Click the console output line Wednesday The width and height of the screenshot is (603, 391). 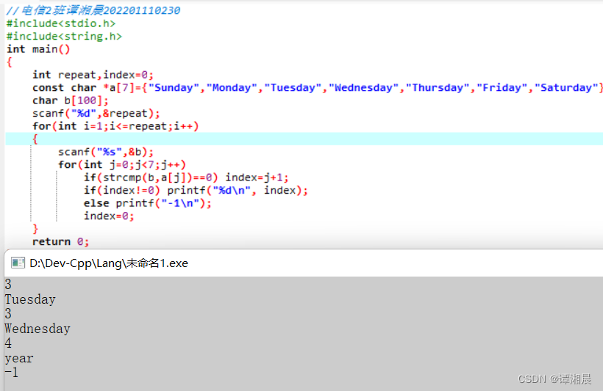(38, 329)
